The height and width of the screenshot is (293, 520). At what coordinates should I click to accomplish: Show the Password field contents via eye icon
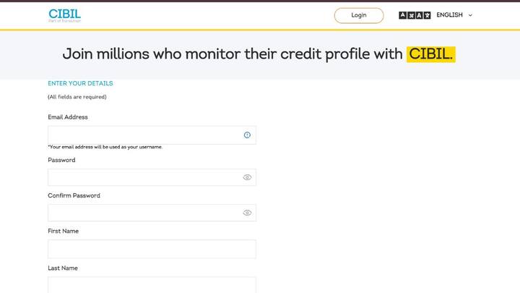point(247,177)
